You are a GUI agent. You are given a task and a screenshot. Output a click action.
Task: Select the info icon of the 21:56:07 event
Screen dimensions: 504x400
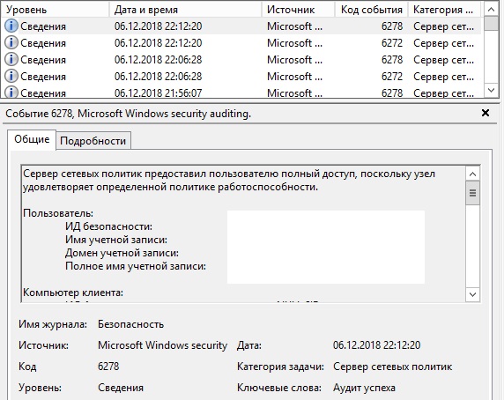point(11,92)
